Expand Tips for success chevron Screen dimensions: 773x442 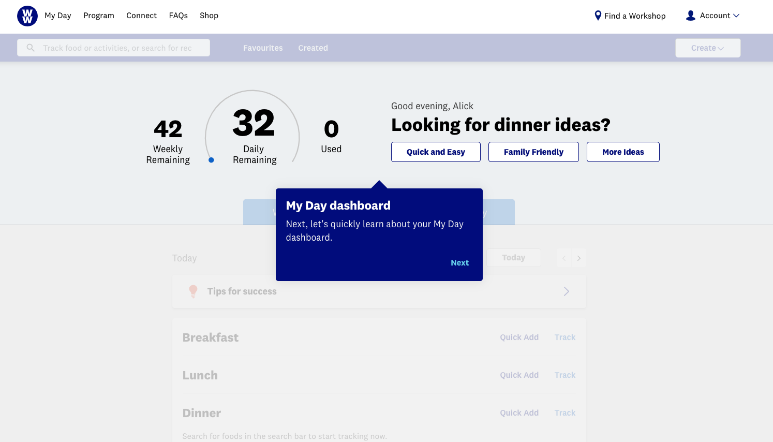(x=567, y=291)
